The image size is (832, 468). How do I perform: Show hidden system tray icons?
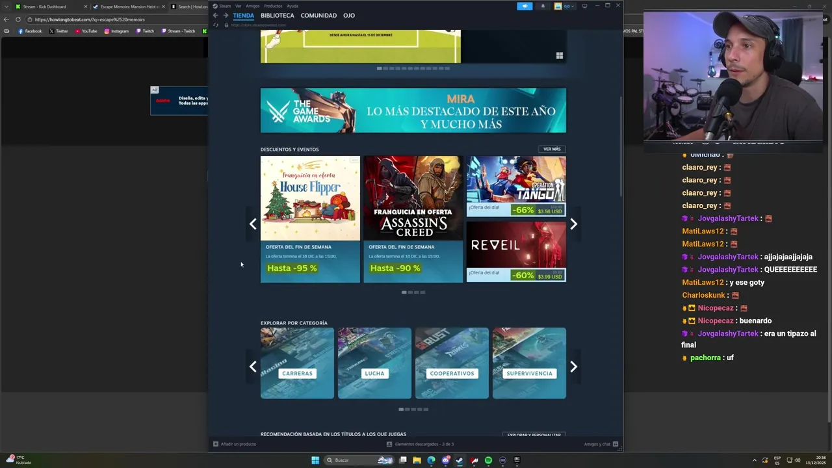(x=755, y=460)
